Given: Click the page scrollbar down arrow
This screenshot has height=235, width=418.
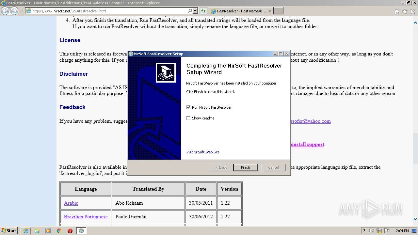Looking at the screenshot, I should pyautogui.click(x=415, y=219).
